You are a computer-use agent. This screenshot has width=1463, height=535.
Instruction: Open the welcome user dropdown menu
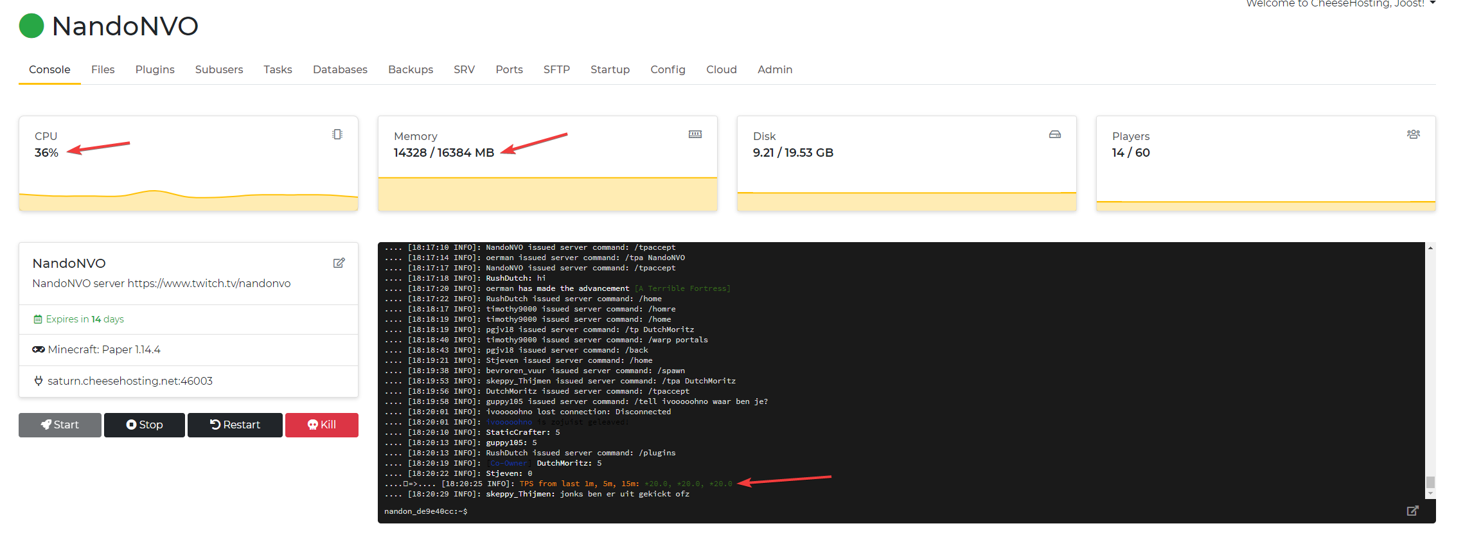coord(1433,3)
